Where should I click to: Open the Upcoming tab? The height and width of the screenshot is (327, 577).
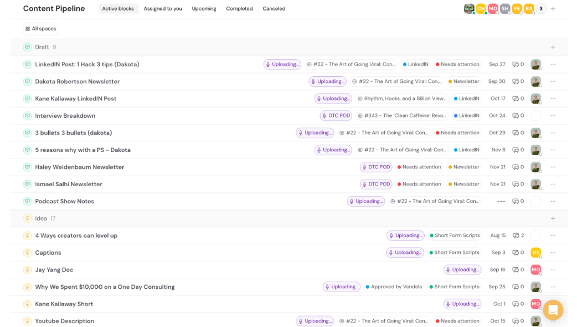(x=204, y=8)
